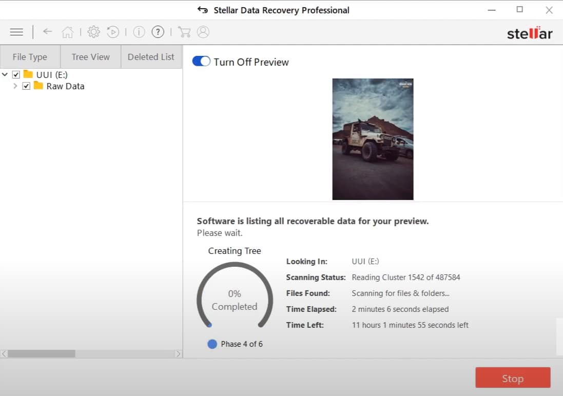Expand the Raw Data folder
563x396 pixels.
click(x=15, y=86)
